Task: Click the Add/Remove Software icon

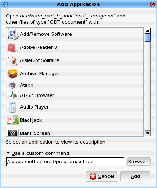Action: pyautogui.click(x=13, y=34)
